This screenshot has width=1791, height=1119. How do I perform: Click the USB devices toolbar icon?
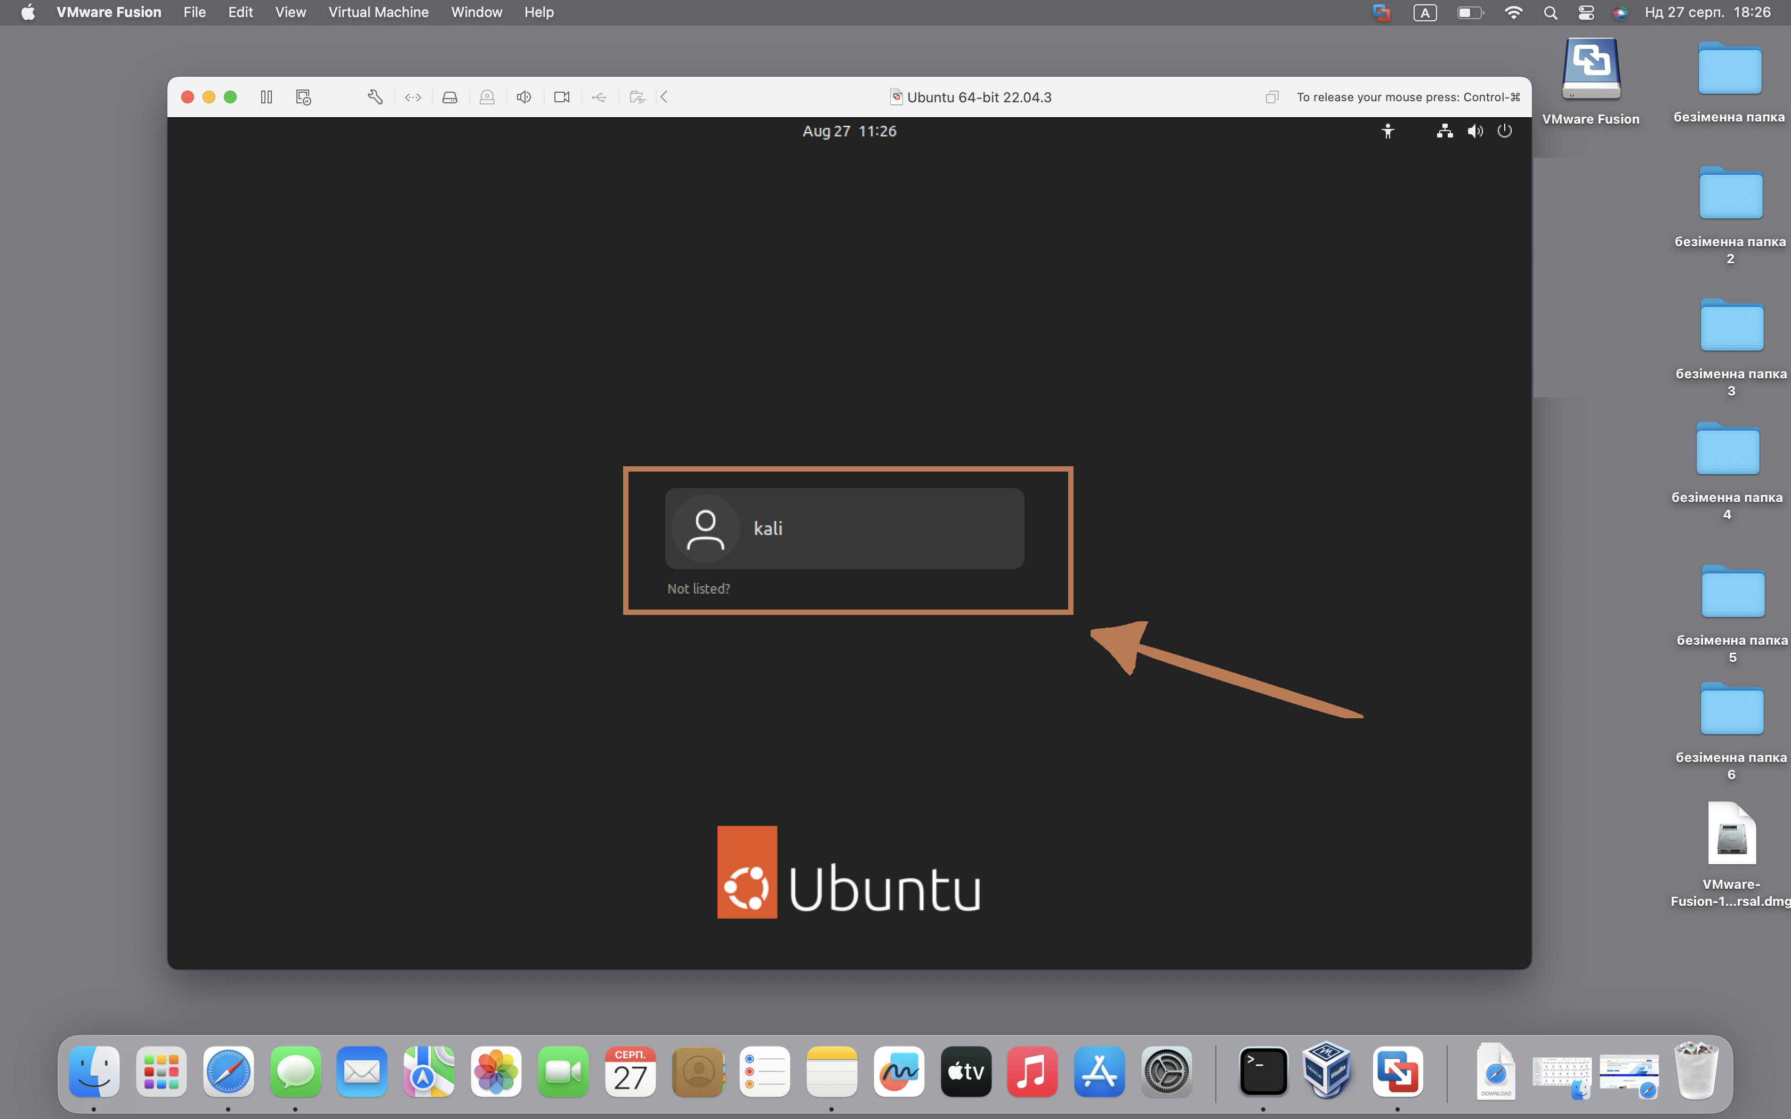coord(600,97)
